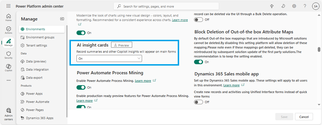Open the Copilot section icon
Screen dimensions: 322x125
tap(8, 68)
